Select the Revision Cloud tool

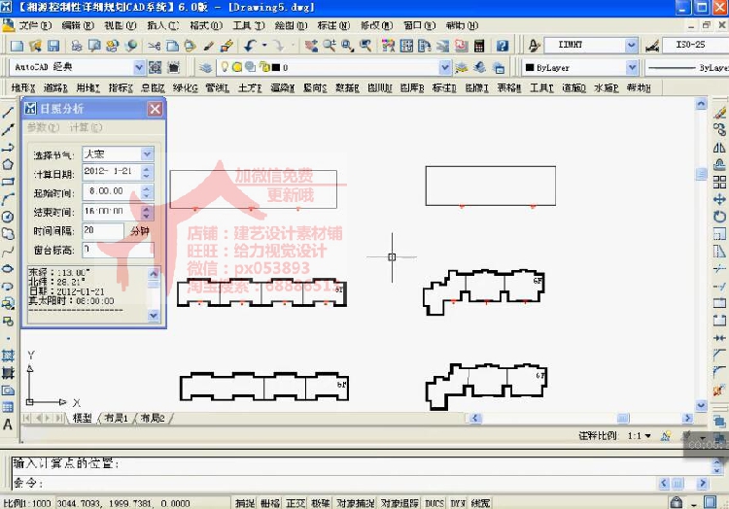(x=8, y=233)
